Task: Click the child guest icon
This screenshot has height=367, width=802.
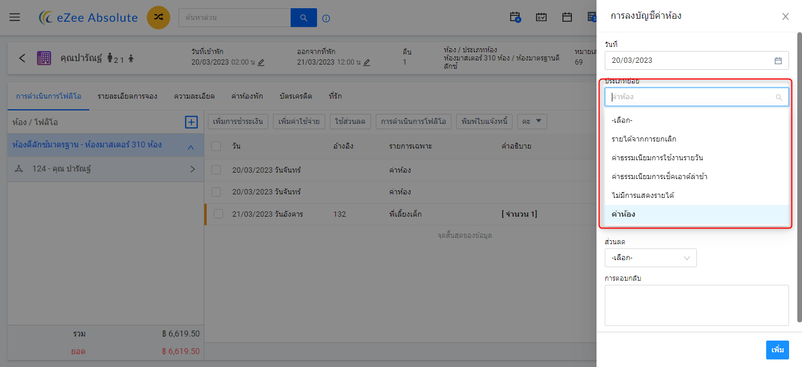Action: pyautogui.click(x=131, y=58)
